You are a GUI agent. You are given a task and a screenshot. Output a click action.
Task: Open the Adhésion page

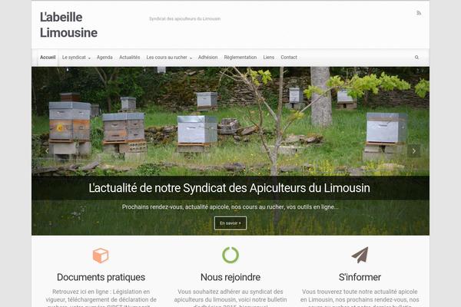(208, 58)
